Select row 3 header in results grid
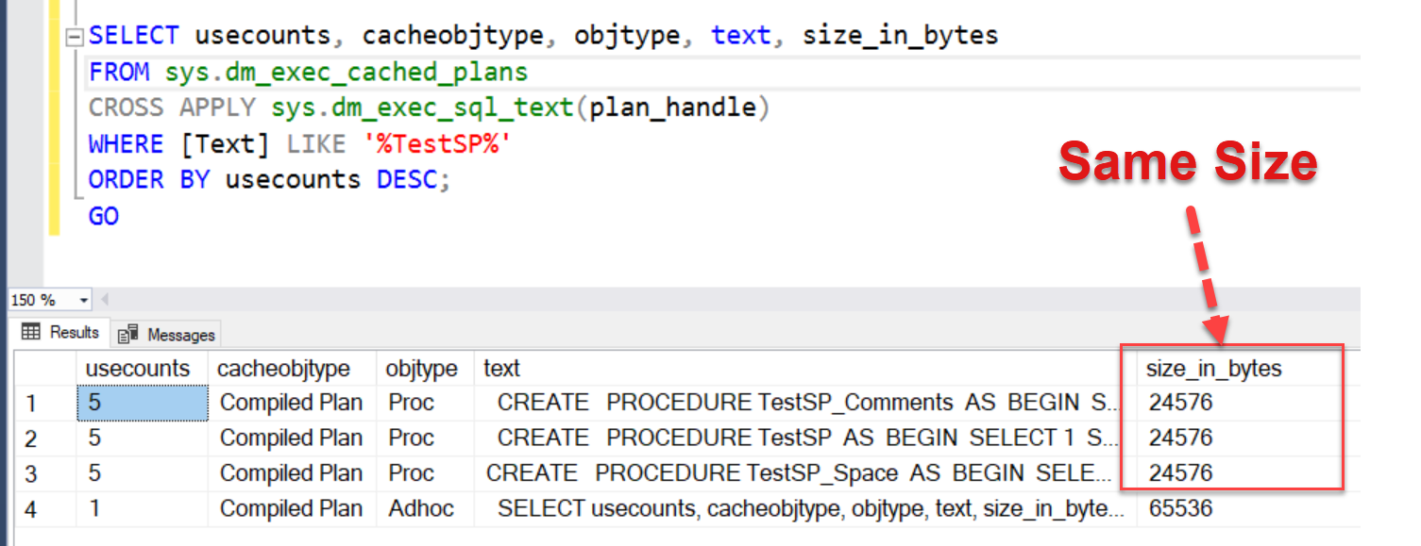The height and width of the screenshot is (546, 1421). (x=45, y=473)
